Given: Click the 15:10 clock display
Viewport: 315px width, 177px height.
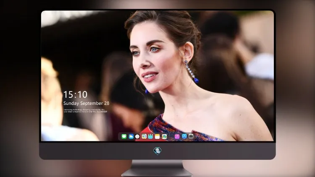Looking at the screenshot, I should coord(75,94).
